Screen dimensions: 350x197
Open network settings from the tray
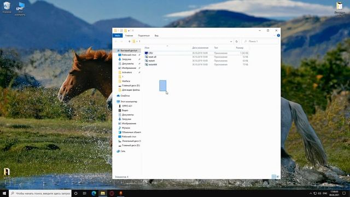point(315,193)
